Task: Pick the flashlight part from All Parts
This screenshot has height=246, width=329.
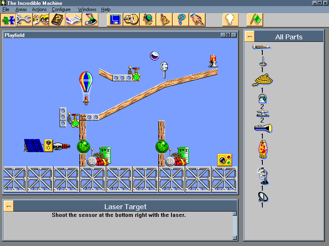Action: [x=263, y=128]
